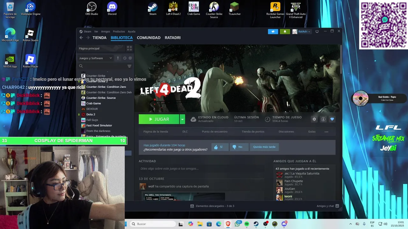Viewport: 408px width, 229px height.
Task: Open the Wallpaper Engine desktop icon
Action: [x=31, y=9]
